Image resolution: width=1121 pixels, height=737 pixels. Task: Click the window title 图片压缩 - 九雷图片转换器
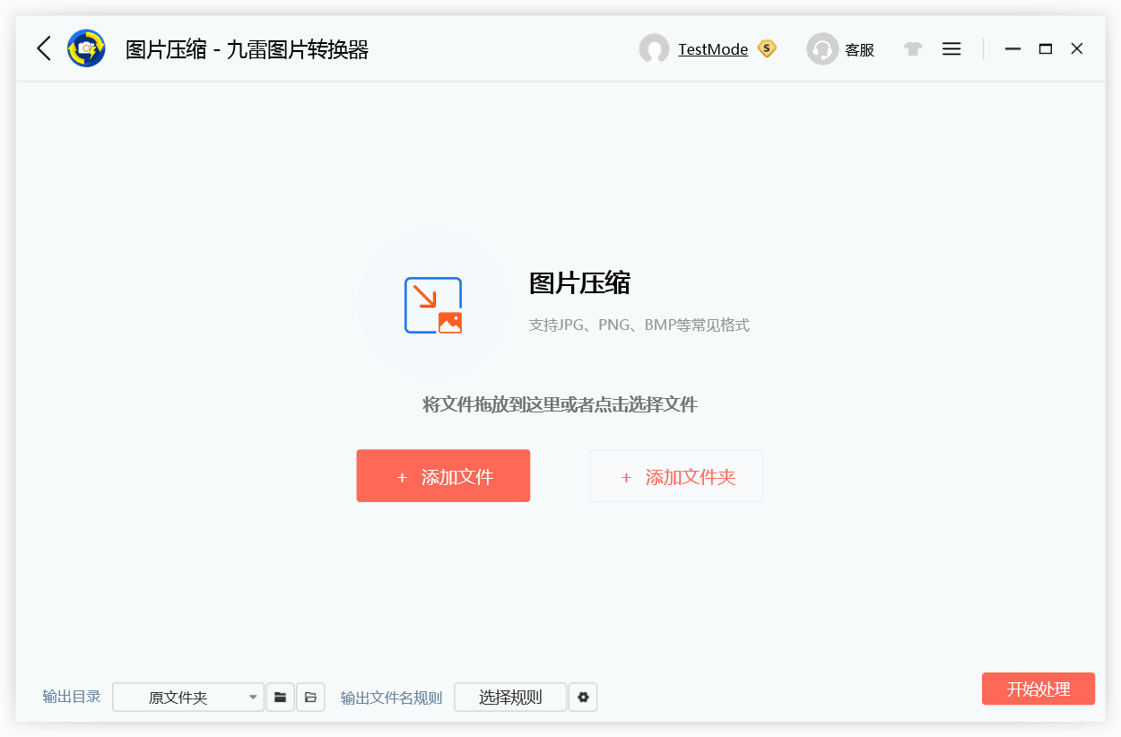pyautogui.click(x=247, y=49)
